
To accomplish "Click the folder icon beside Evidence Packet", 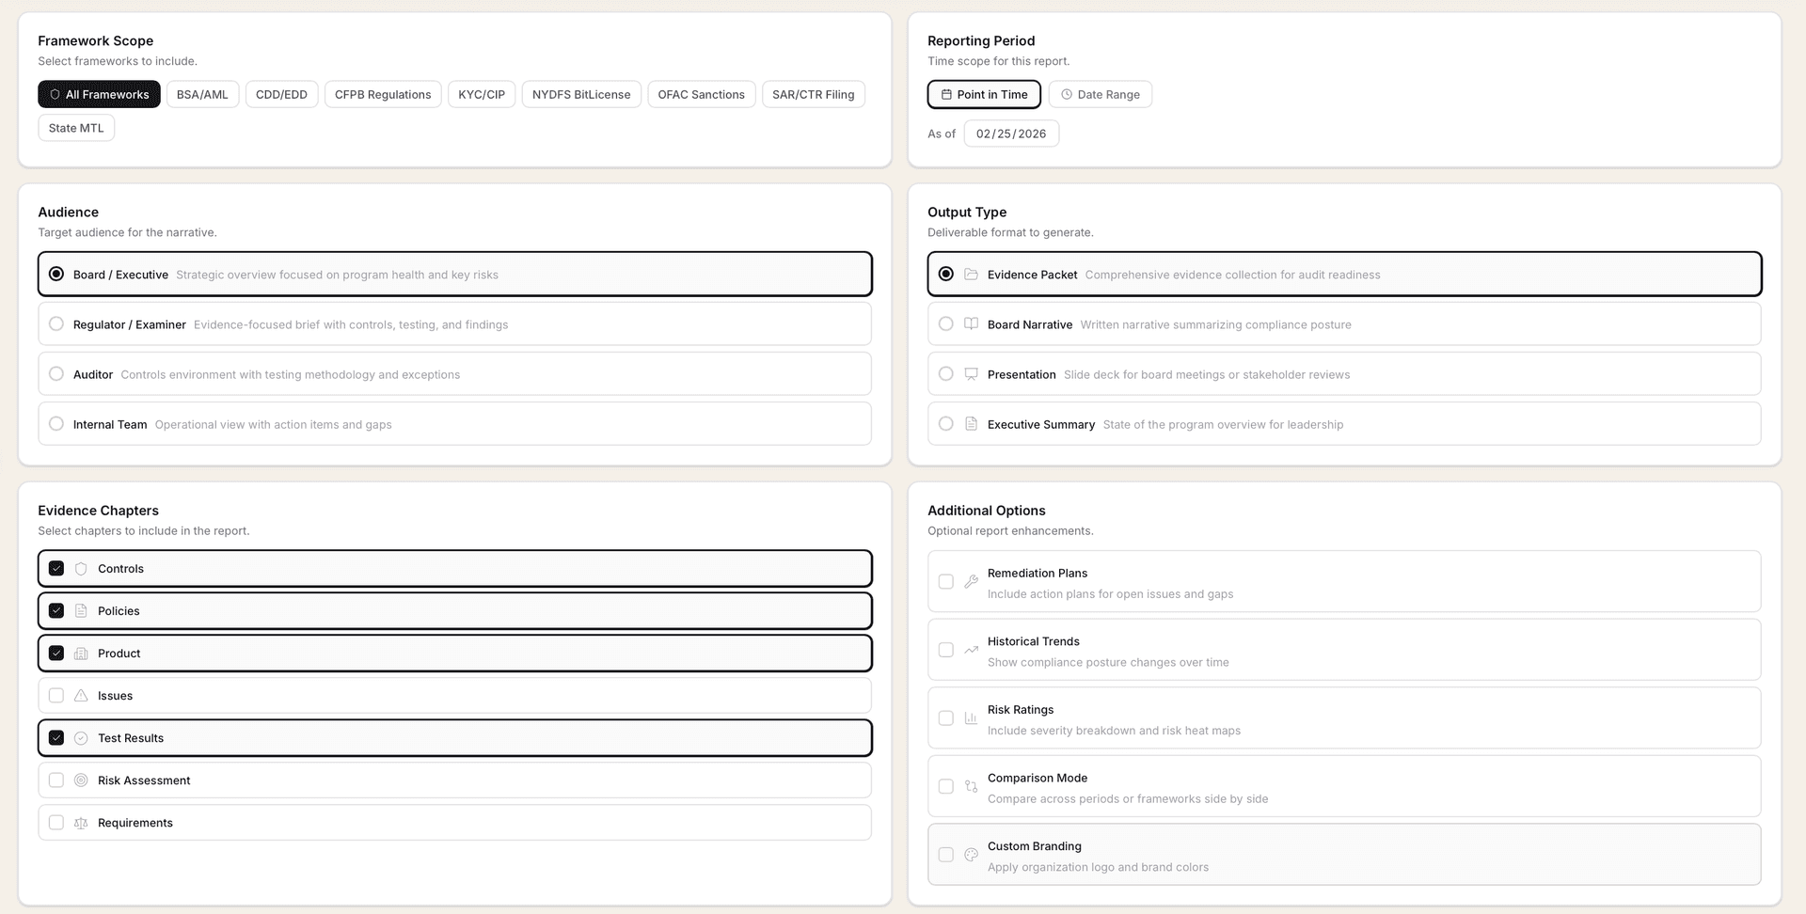I will click(971, 275).
